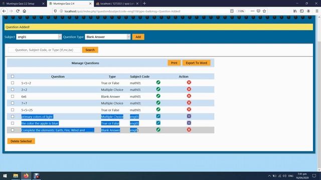This screenshot has height=180, width=321.
Task: Check the primary colors of light checkbox
Action: tap(13, 116)
